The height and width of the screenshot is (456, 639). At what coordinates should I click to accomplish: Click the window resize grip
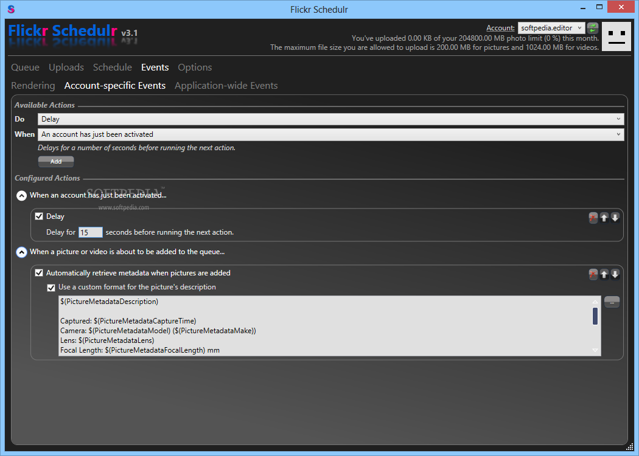(x=630, y=447)
